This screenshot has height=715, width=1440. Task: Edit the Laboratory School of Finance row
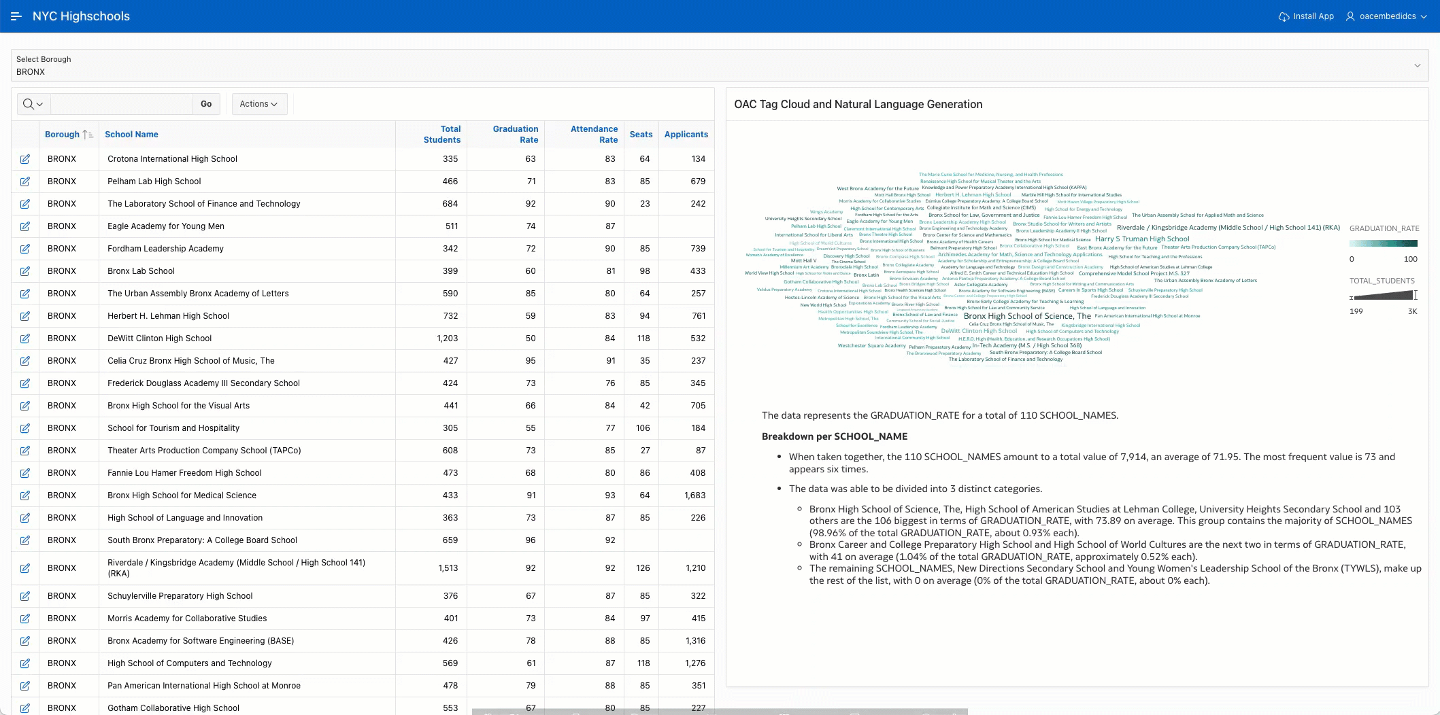point(25,204)
